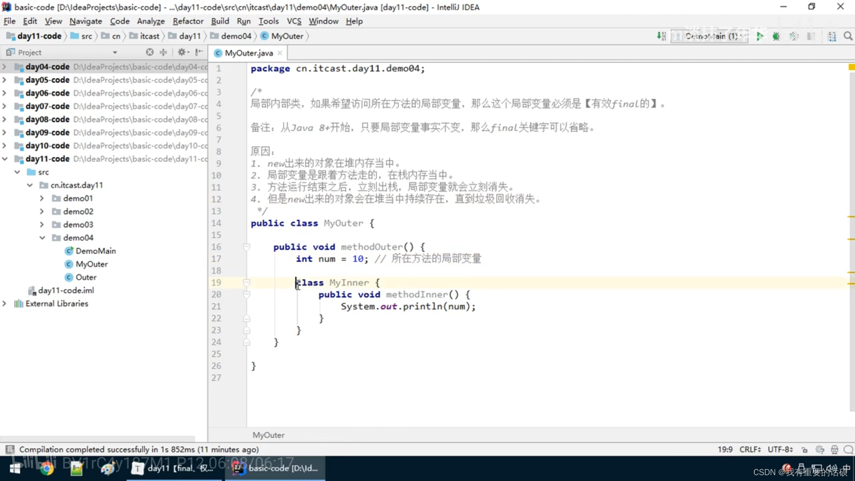Fold the methodOuter method at line 16
855x481 pixels.
[x=247, y=247]
